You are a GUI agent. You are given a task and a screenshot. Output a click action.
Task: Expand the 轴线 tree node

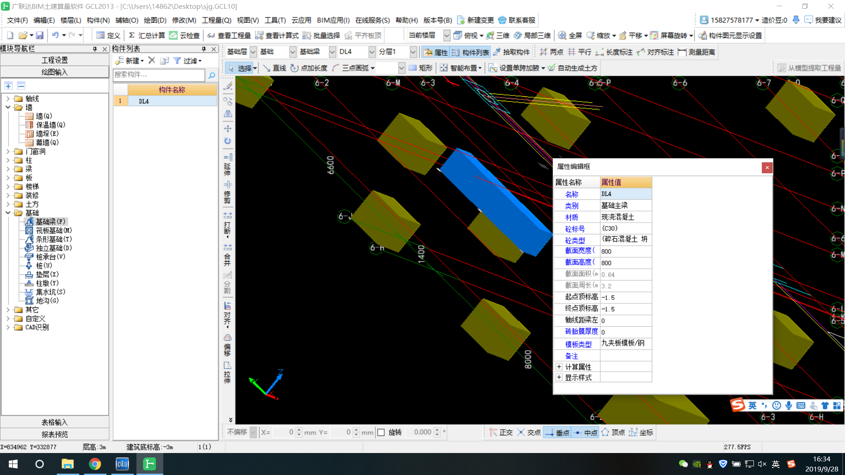[8, 99]
